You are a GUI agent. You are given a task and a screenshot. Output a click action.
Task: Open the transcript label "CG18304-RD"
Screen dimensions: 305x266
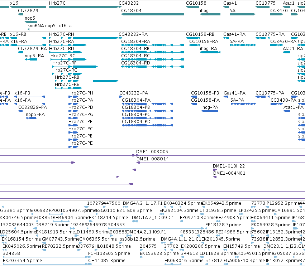point(135,63)
